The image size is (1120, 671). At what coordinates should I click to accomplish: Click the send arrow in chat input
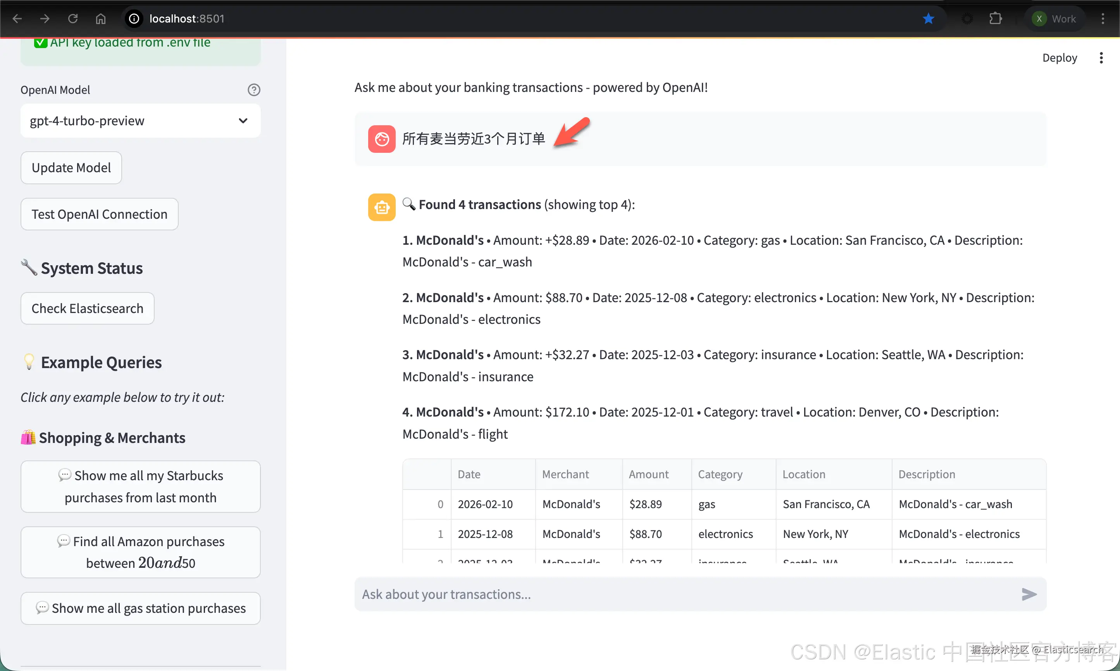coord(1029,594)
